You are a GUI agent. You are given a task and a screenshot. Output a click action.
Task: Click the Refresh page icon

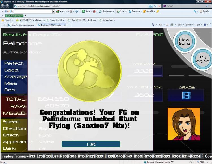tap(155, 6)
